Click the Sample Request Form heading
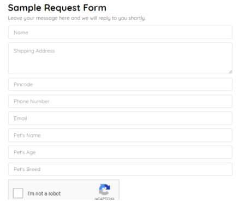The height and width of the screenshot is (214, 239). pyautogui.click(x=57, y=8)
